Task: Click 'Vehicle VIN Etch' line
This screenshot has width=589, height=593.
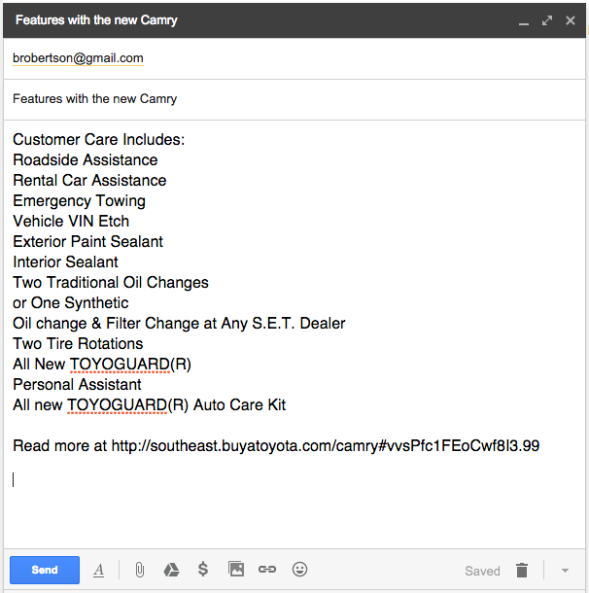Action: [x=71, y=222]
